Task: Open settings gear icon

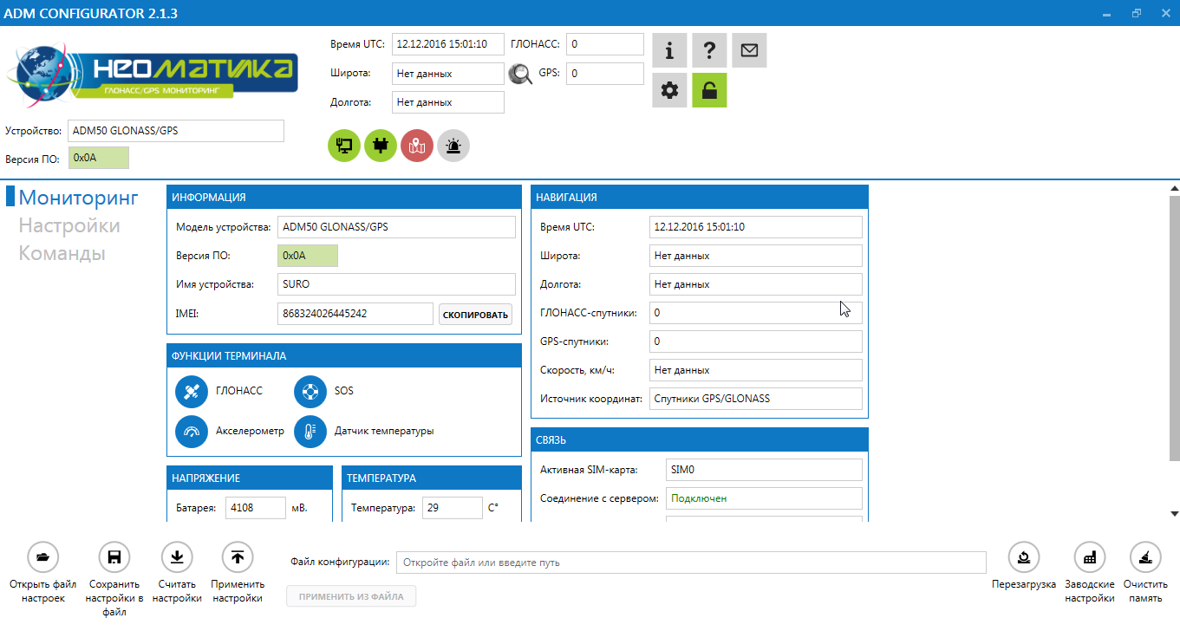Action: pyautogui.click(x=669, y=90)
